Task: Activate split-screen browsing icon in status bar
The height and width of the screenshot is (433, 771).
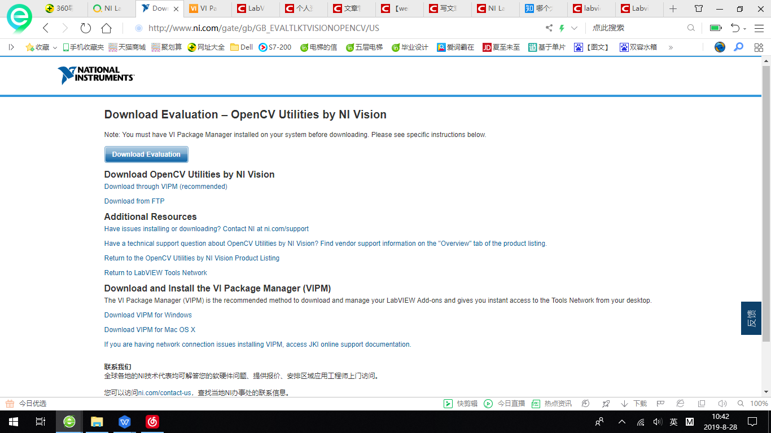Action: point(701,403)
